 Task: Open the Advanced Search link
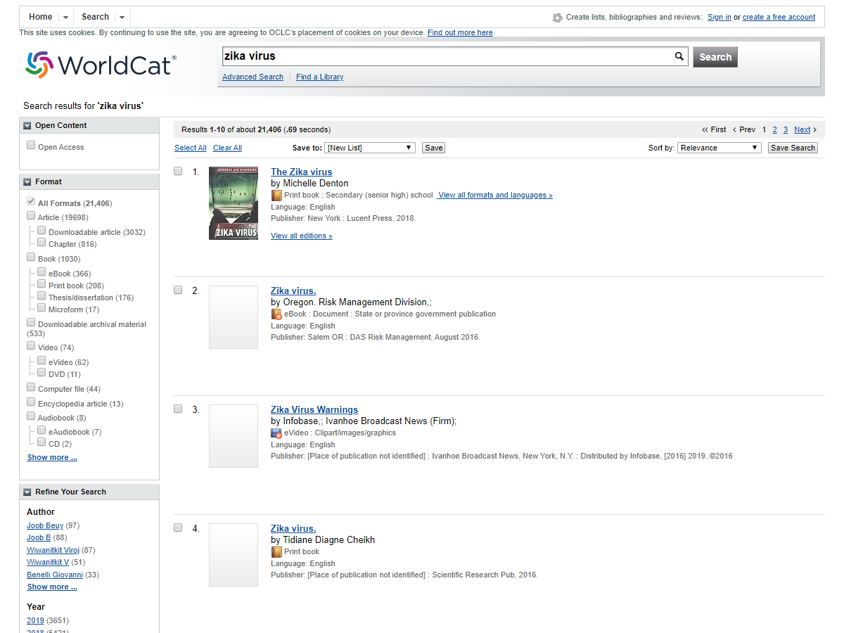(252, 77)
